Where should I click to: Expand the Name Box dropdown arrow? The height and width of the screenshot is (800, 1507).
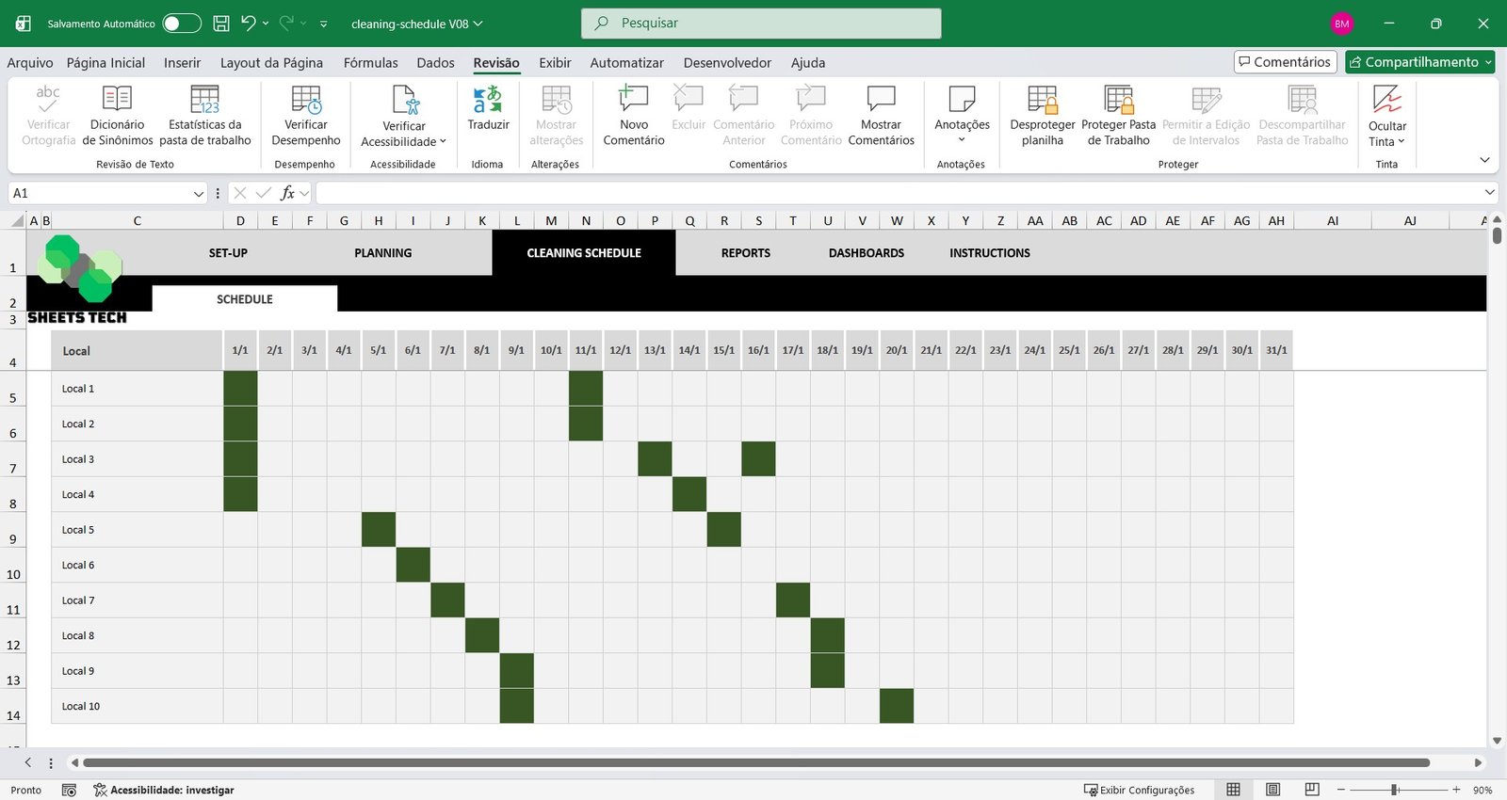coord(198,193)
